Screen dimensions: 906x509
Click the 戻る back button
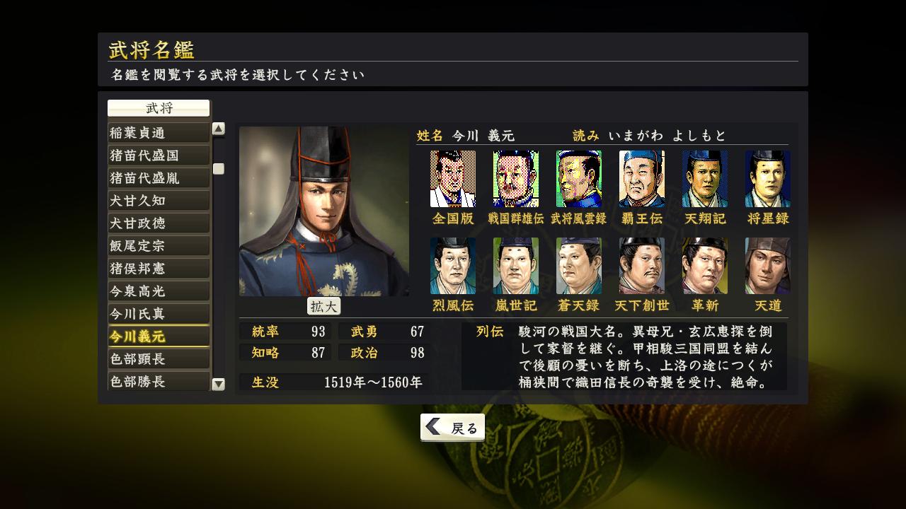[x=453, y=428]
